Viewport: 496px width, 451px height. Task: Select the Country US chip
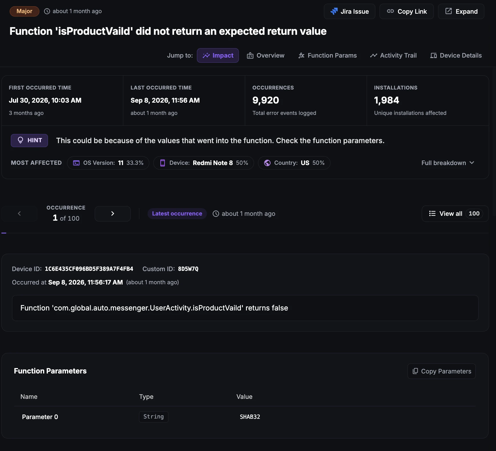click(x=294, y=163)
